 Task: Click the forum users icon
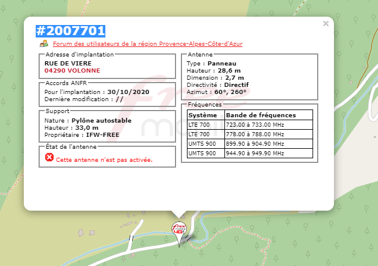point(44,43)
